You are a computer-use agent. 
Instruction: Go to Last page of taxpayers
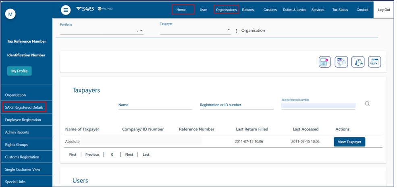tap(146, 155)
